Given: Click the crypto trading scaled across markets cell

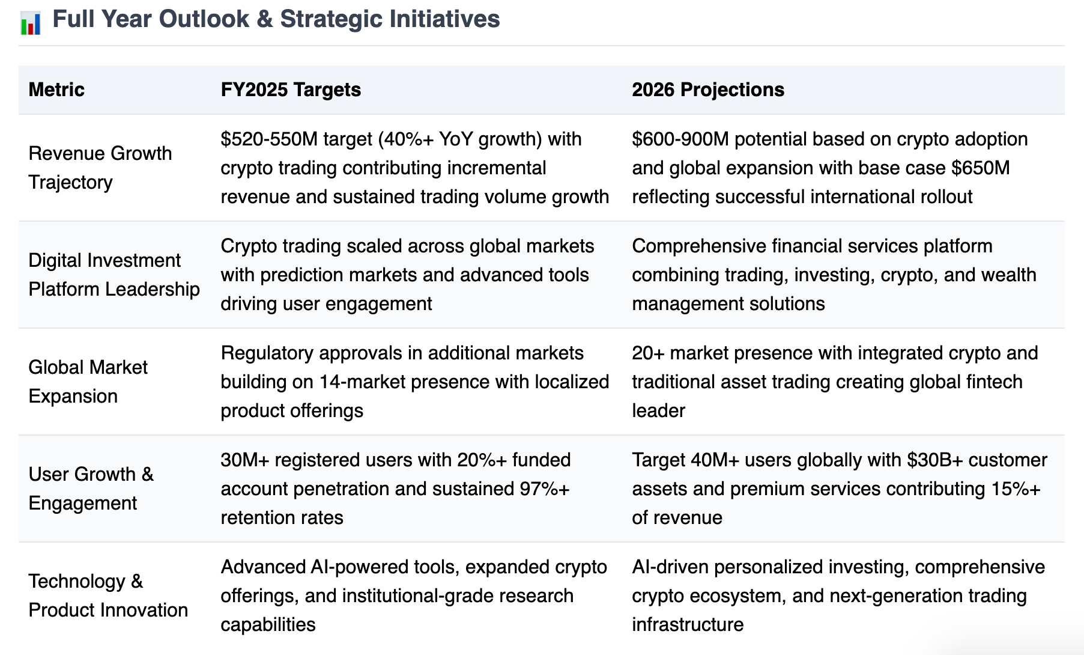Looking at the screenshot, I should 407,275.
